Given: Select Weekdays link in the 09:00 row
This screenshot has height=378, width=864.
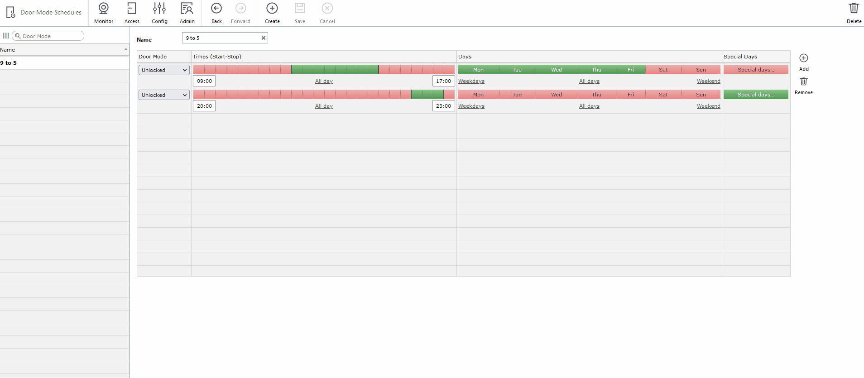Looking at the screenshot, I should coord(471,81).
